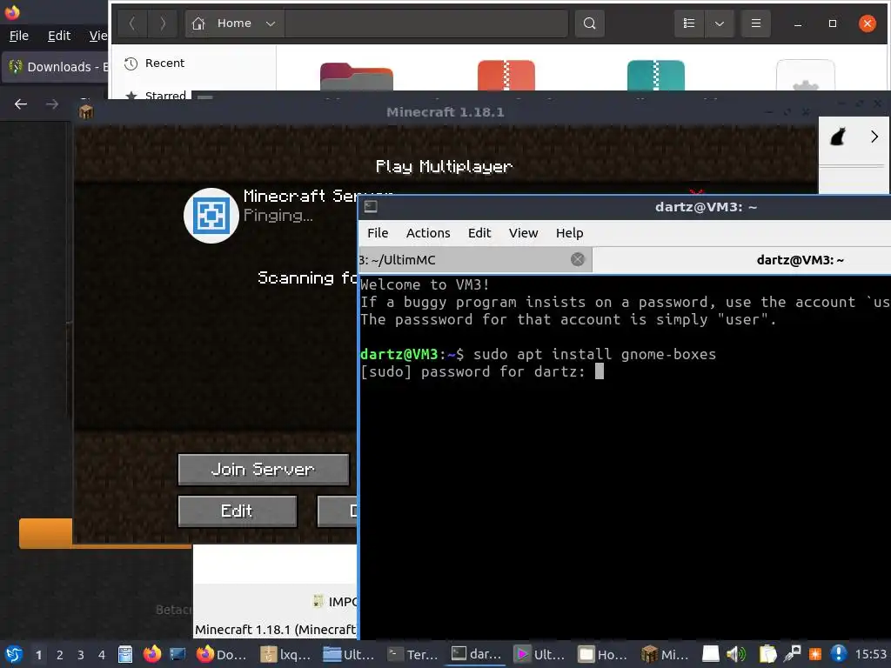Open the terminal Actions menu
Image resolution: width=891 pixels, height=668 pixels.
[428, 233]
